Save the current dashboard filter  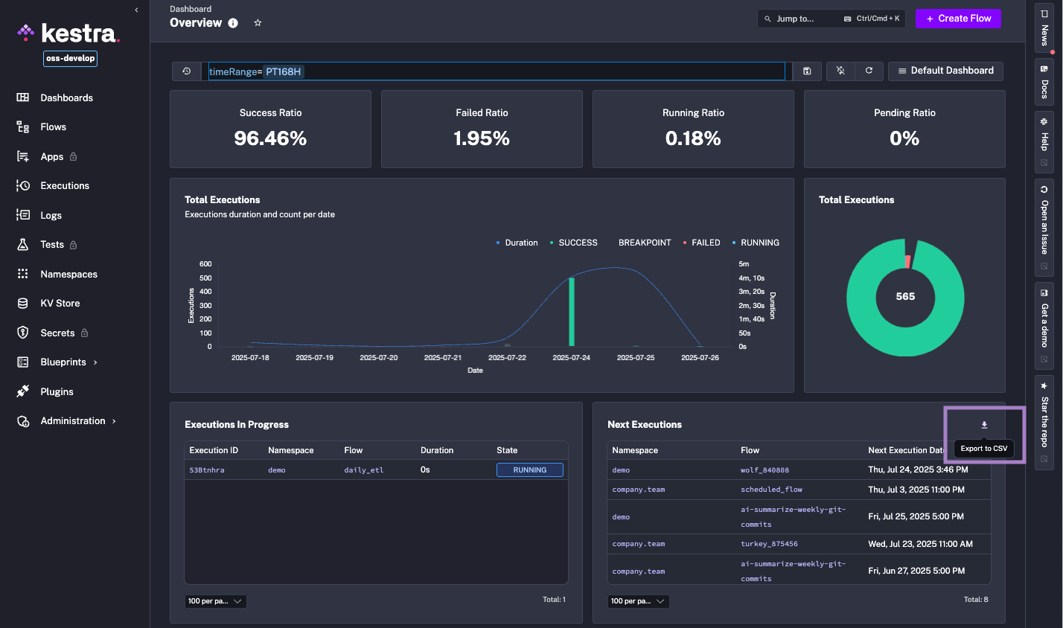click(x=806, y=71)
